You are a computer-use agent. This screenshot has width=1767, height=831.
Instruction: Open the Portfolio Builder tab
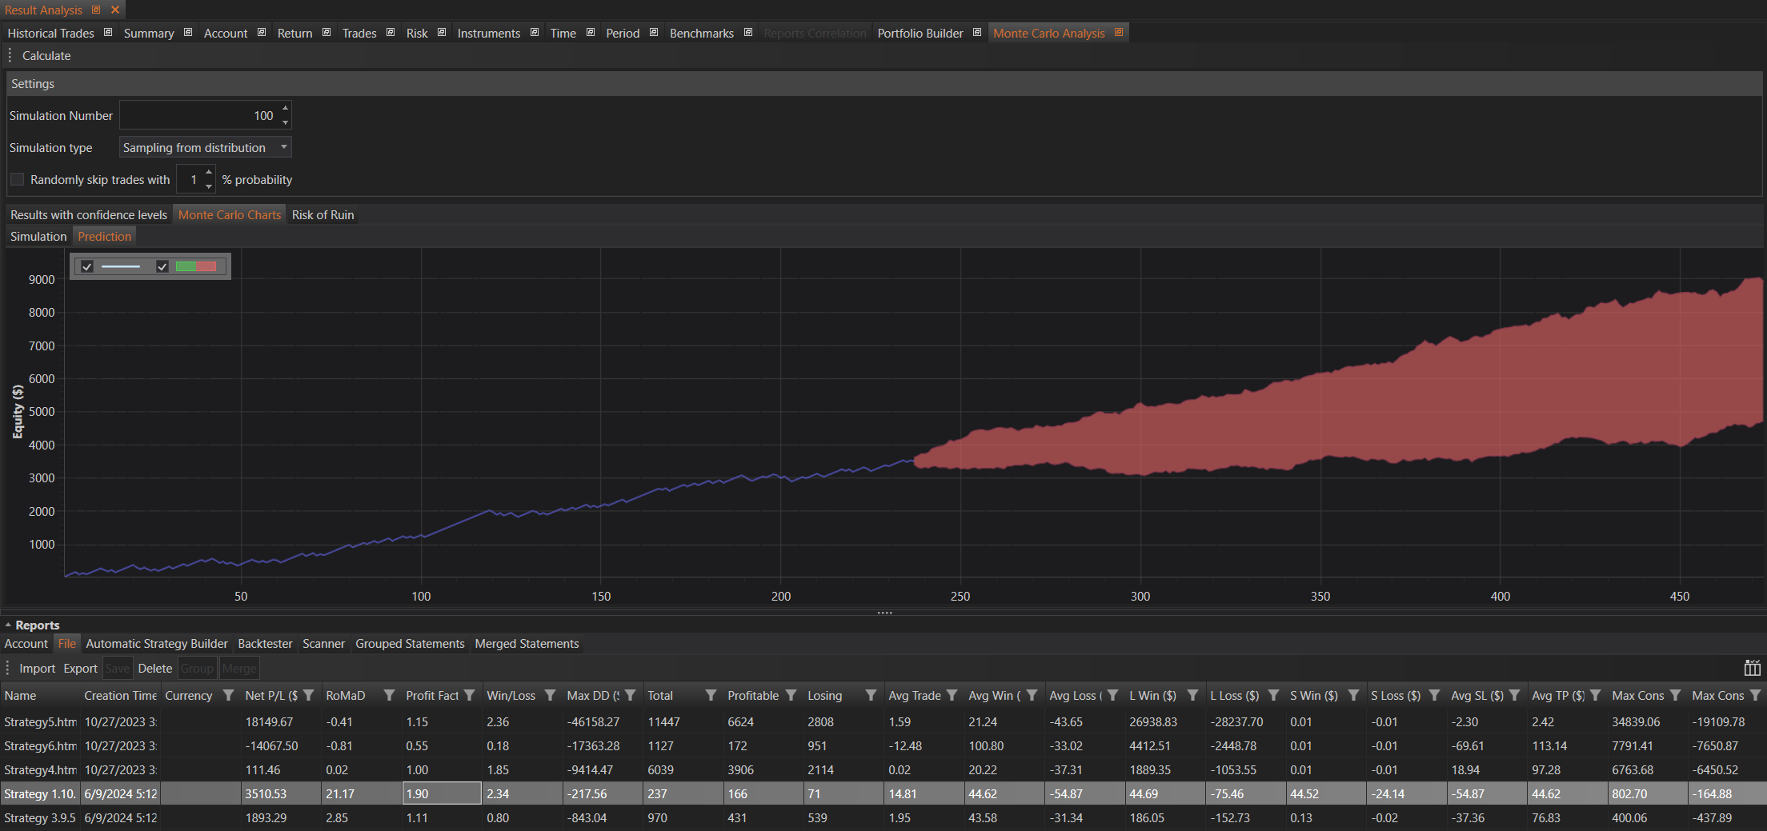click(920, 33)
